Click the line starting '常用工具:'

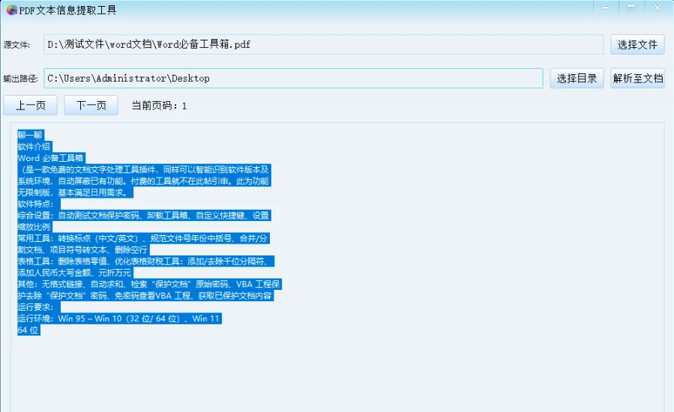[x=143, y=238]
